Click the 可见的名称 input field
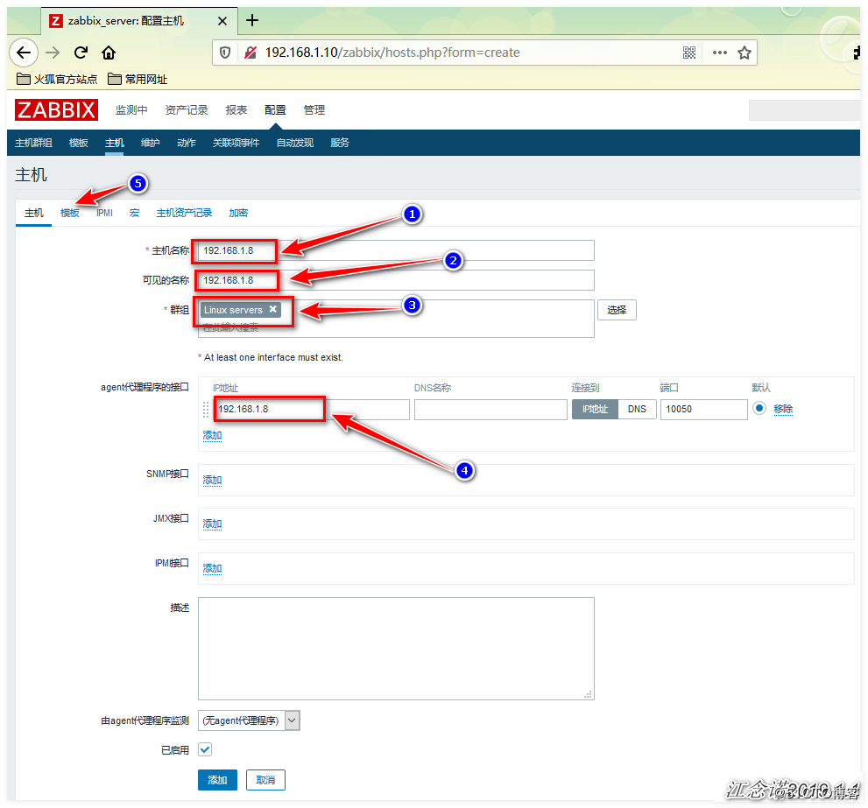Screen dimensions: 868x808 pos(396,280)
